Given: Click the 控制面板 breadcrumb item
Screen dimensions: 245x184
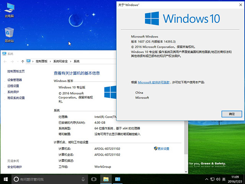Looking at the screenshot, I should [x=42, y=61].
